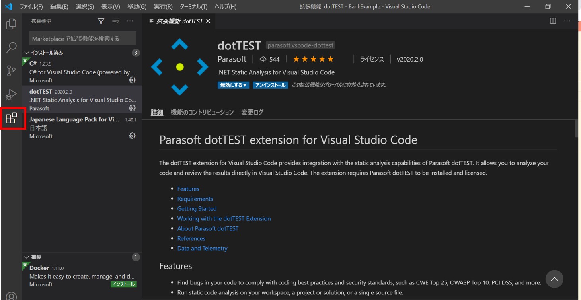
Task: Click the Marketplace extension search box
Action: 83,39
